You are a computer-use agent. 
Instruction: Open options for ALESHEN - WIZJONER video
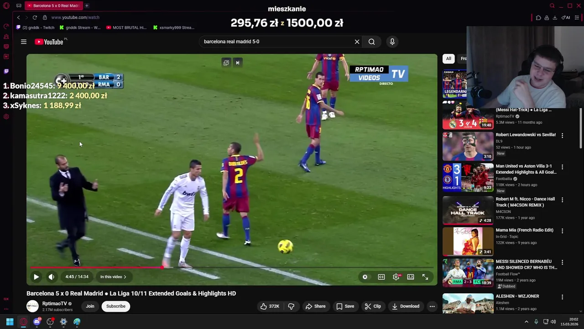pos(562,297)
